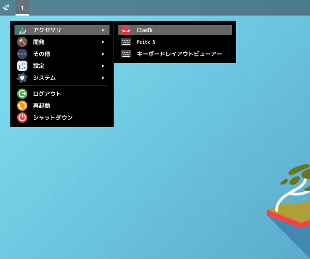Click the red シャットダウン power icon
The height and width of the screenshot is (259, 310).
tap(22, 118)
